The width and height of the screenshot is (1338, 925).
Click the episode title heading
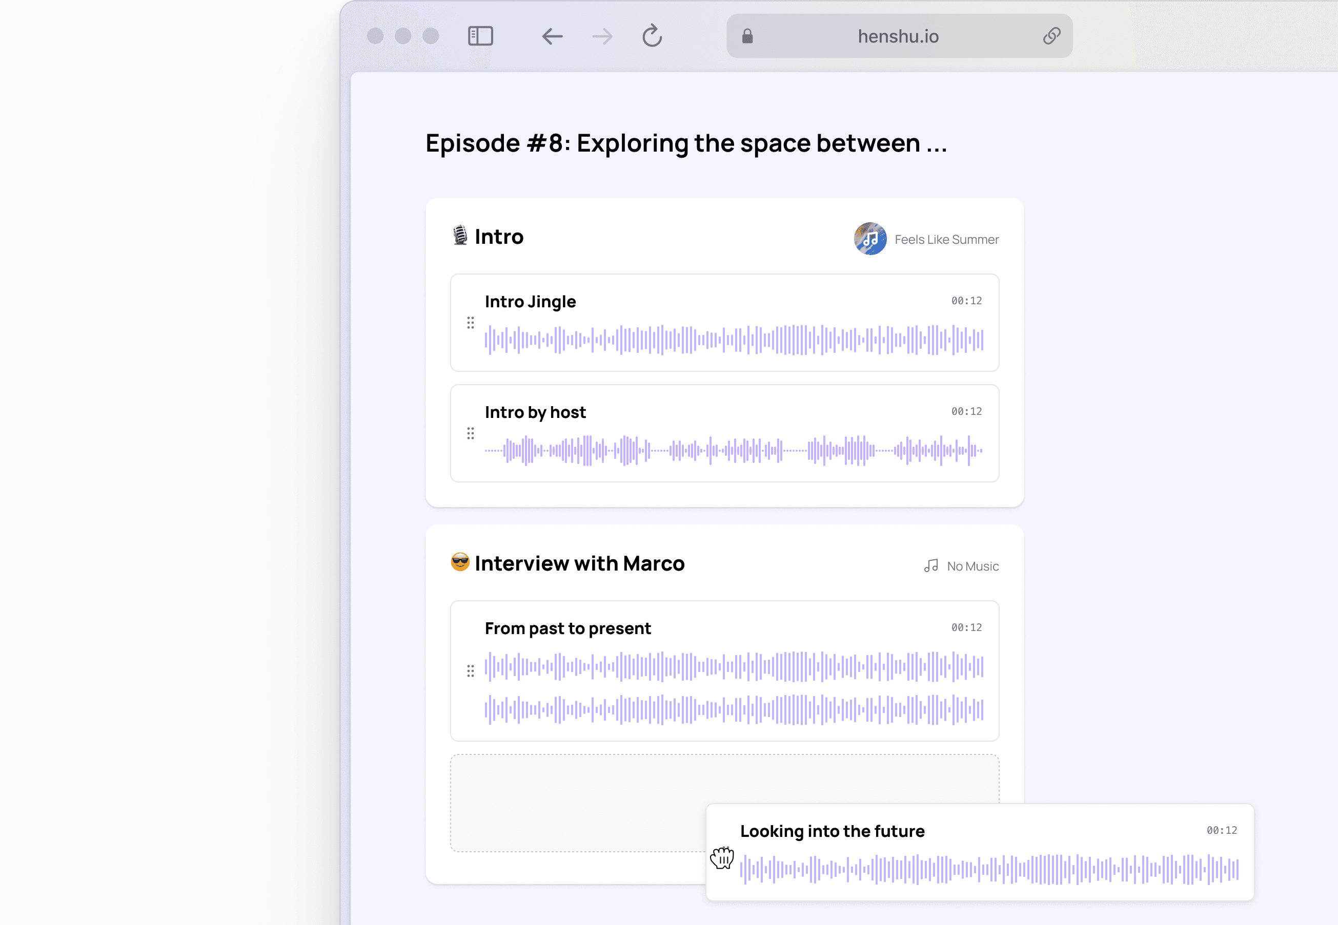(686, 143)
